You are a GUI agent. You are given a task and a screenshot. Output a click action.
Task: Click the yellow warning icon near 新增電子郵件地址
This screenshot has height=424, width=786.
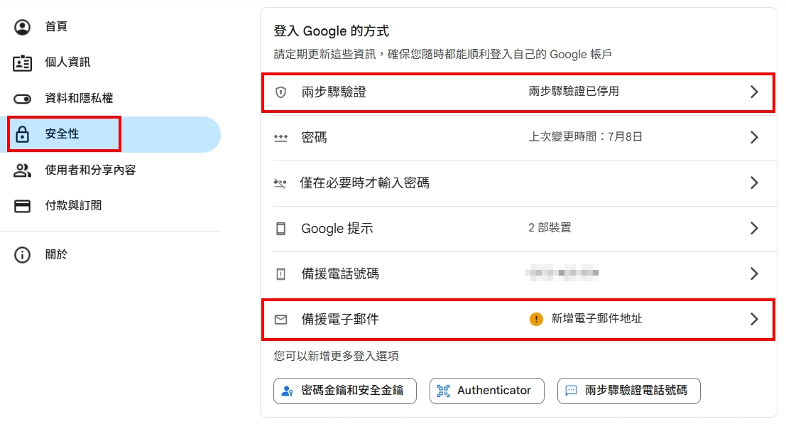tap(536, 320)
